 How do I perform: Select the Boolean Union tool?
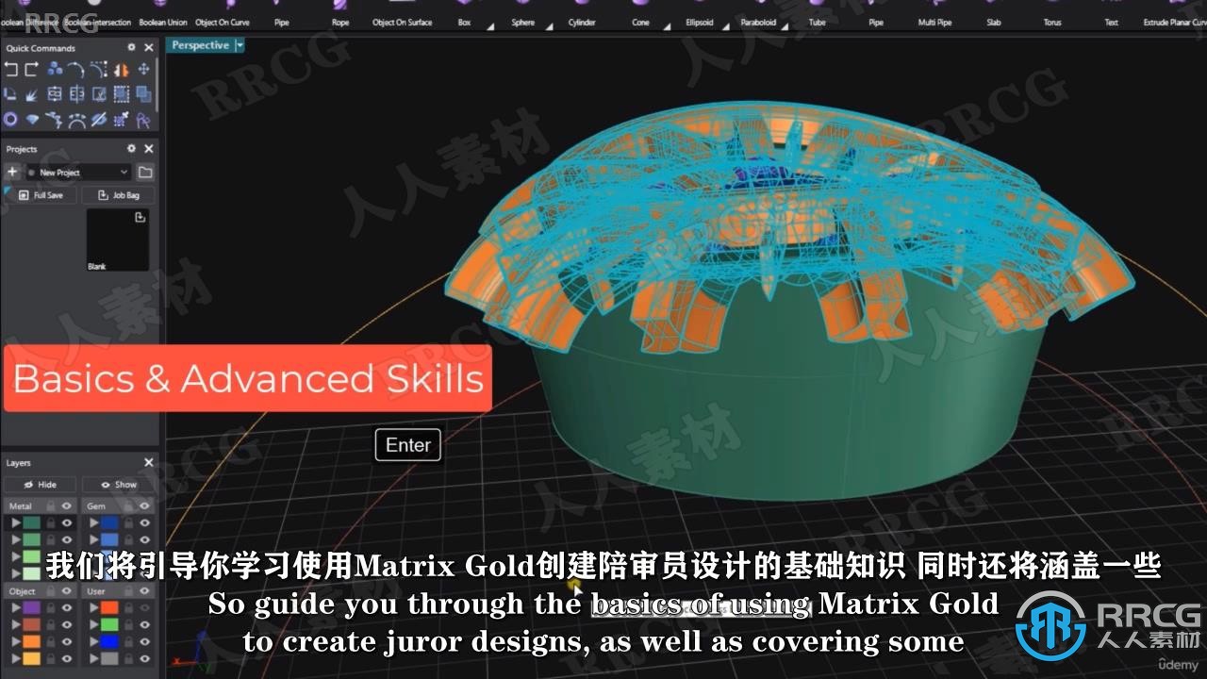pyautogui.click(x=163, y=15)
